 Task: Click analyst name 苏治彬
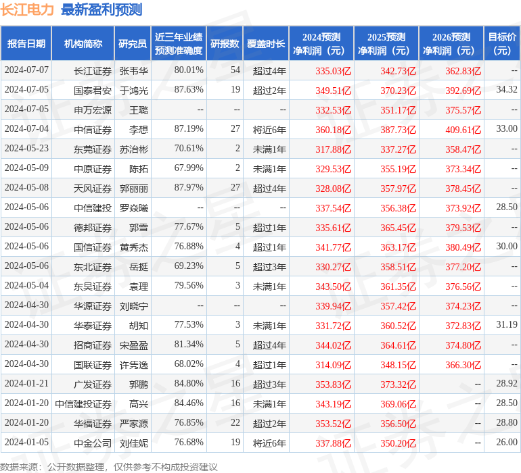(x=134, y=149)
